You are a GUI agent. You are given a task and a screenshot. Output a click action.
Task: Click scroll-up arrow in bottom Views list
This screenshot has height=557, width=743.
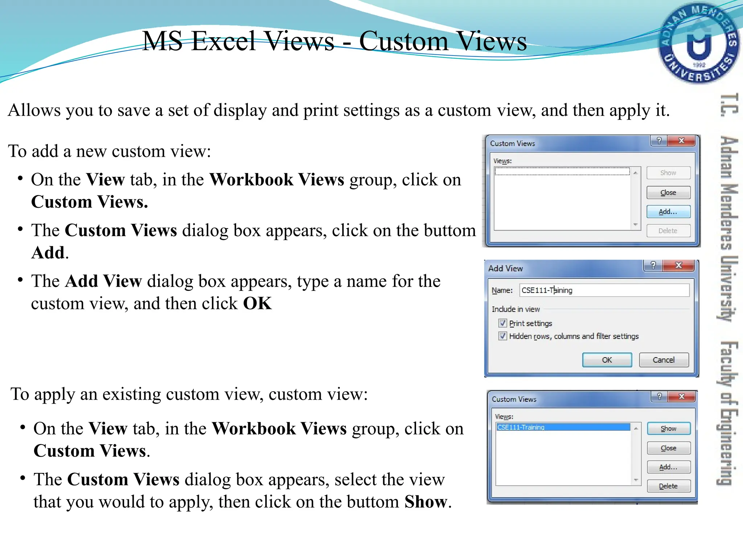coord(636,429)
